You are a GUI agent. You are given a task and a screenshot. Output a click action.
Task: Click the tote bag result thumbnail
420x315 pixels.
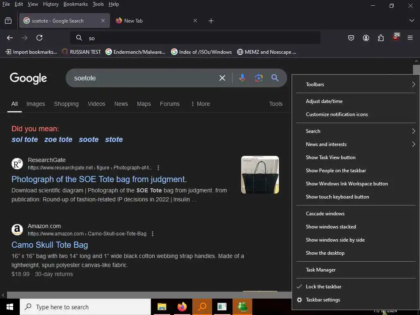[x=260, y=175]
